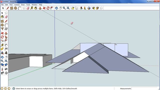Open the Help menu
The image size is (160, 90).
pos(40,5)
